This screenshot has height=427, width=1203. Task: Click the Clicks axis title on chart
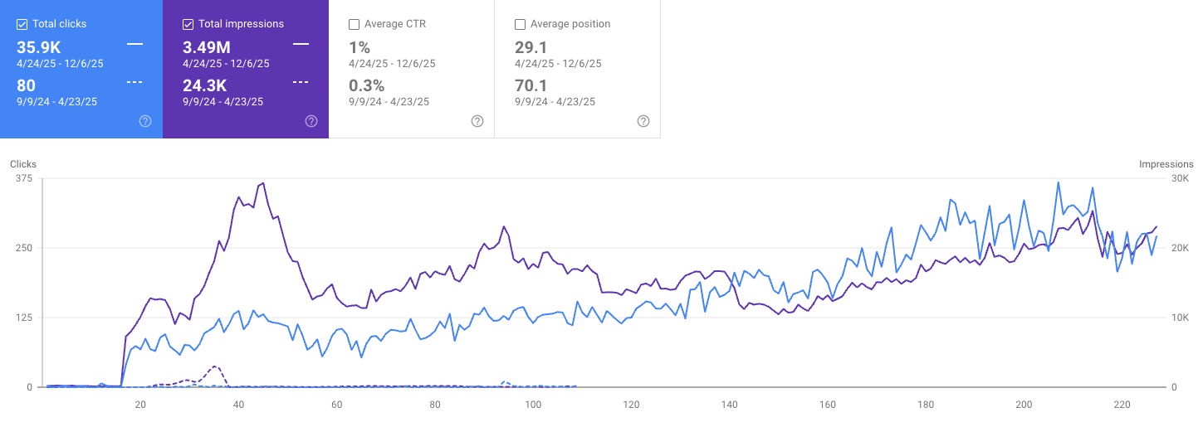23,164
